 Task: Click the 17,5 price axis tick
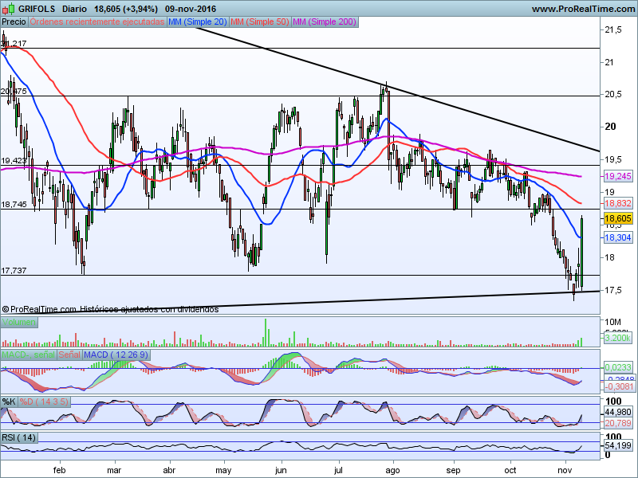613,290
